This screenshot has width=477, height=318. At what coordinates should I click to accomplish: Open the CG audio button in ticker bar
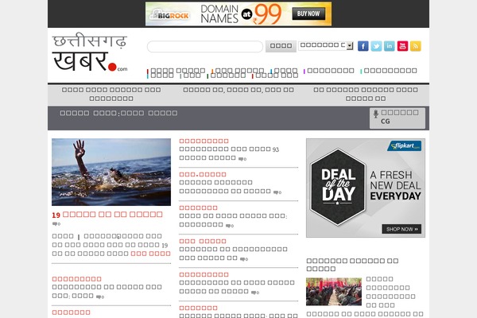[397, 118]
